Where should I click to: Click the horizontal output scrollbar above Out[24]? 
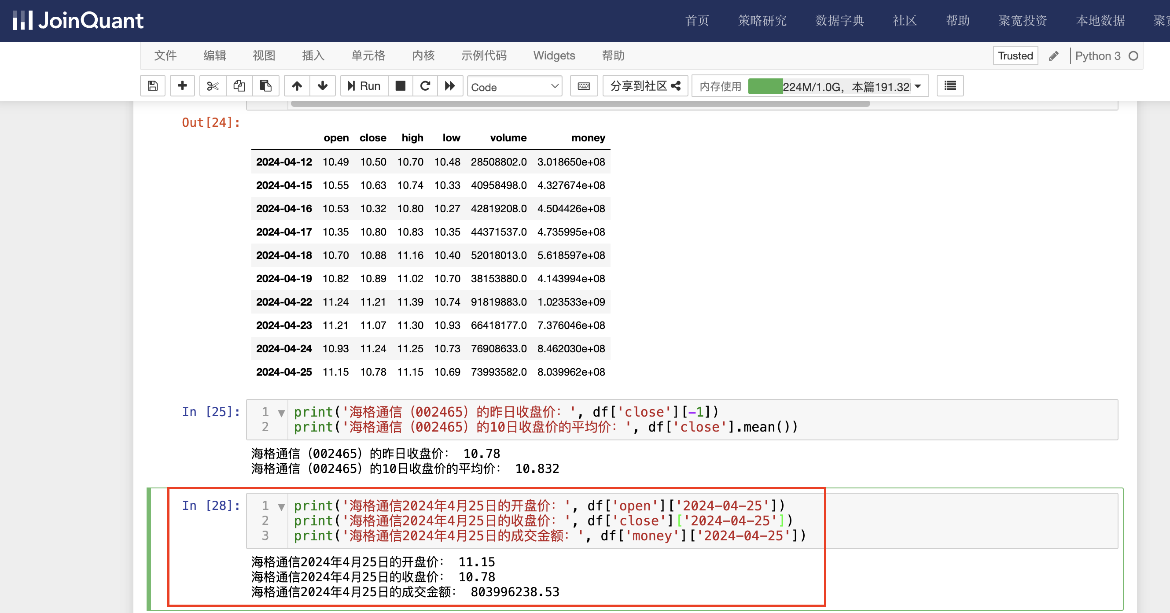(580, 104)
